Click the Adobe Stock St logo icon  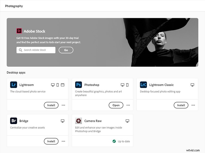click(19, 31)
